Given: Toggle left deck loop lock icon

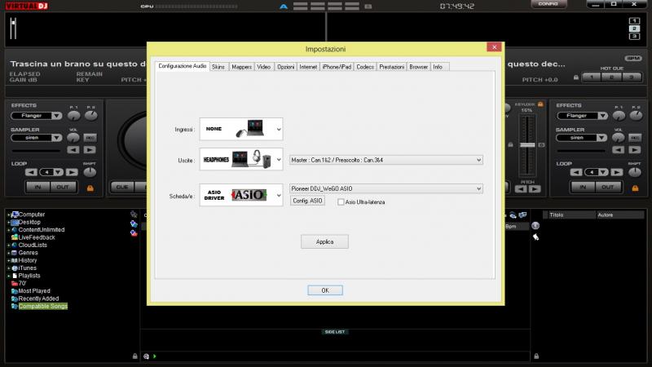Looking at the screenshot, I should 90,188.
